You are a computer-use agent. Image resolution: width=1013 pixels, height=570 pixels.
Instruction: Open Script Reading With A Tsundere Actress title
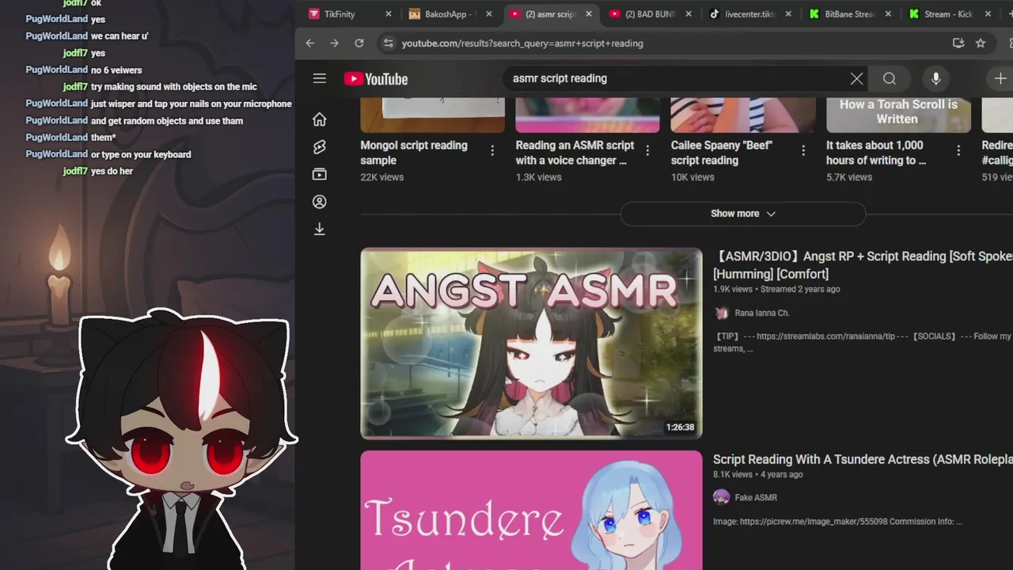[x=863, y=459]
